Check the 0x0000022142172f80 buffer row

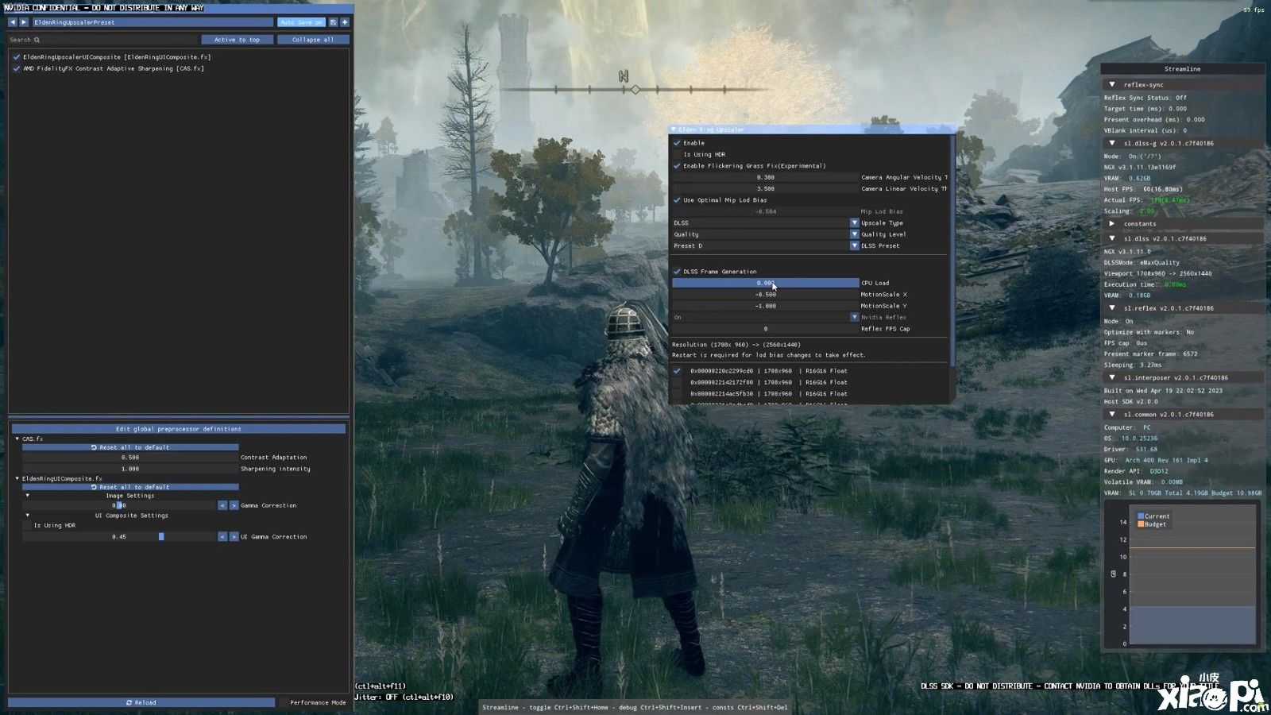click(677, 382)
